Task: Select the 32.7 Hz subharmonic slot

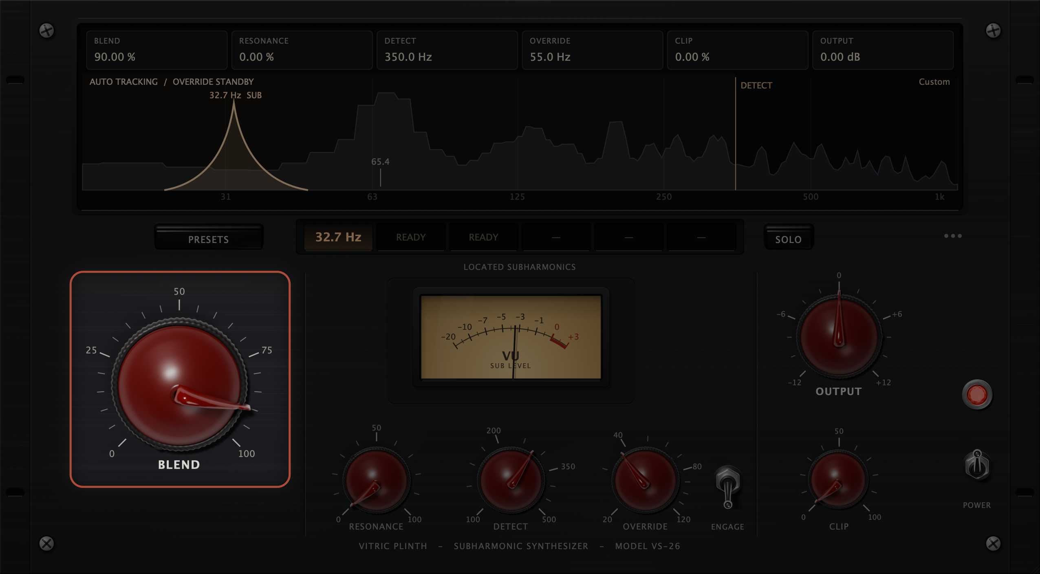Action: coord(338,237)
